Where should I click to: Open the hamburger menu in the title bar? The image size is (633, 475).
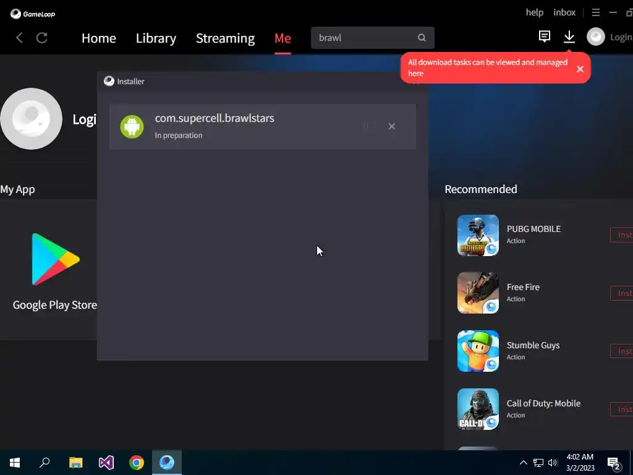596,12
